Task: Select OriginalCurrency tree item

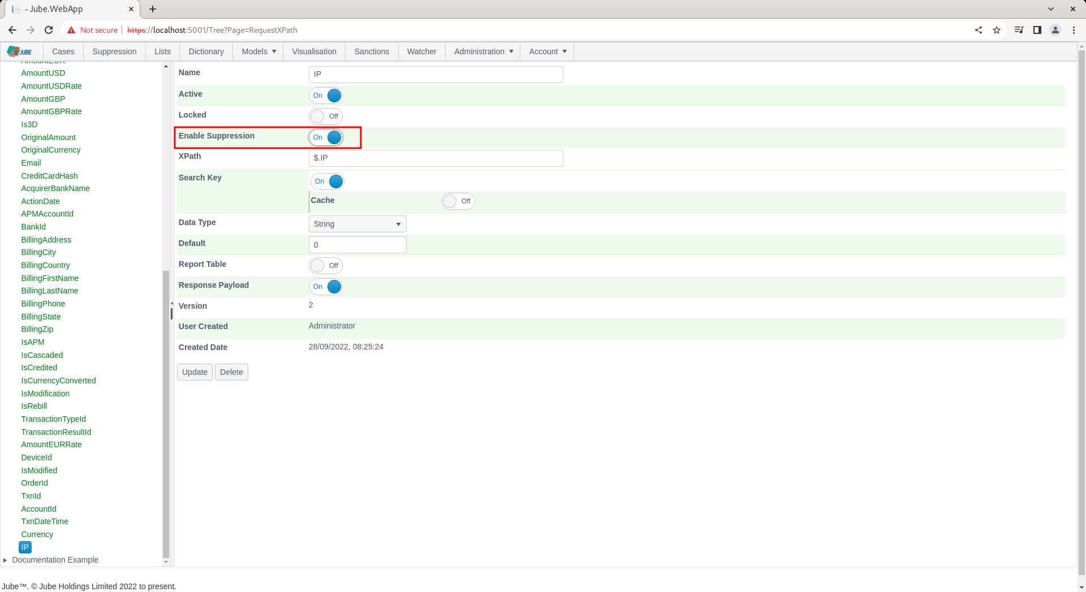Action: click(x=51, y=150)
